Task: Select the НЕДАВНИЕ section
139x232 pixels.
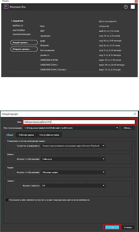Action: click(x=18, y=21)
